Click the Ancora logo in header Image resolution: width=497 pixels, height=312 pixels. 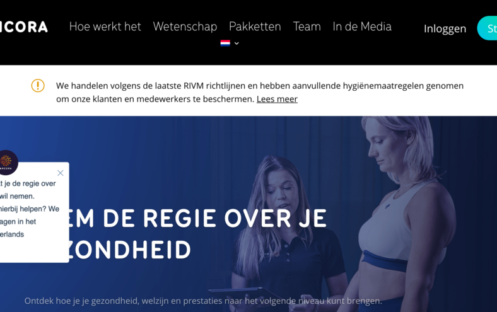23,27
